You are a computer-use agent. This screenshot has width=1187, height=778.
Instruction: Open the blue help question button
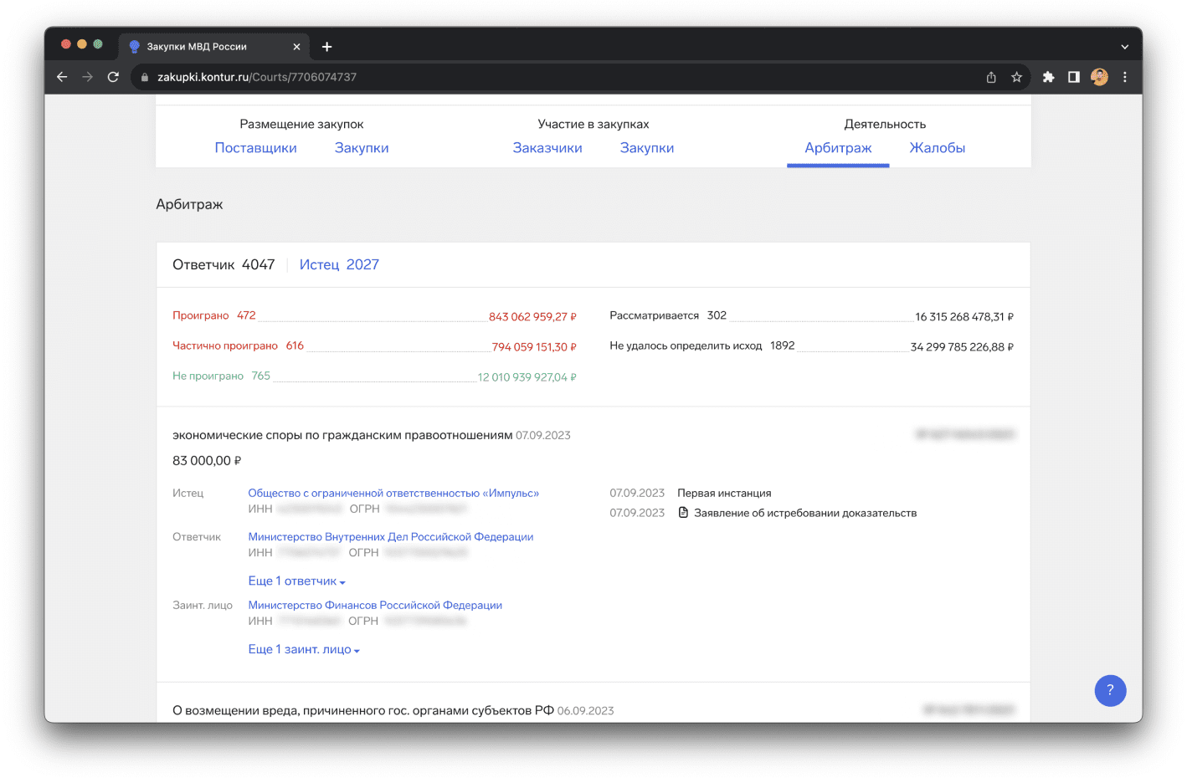1110,690
